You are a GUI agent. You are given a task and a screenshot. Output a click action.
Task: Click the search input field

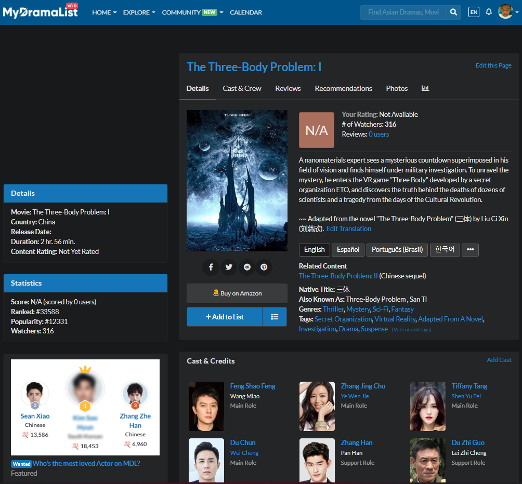(x=403, y=12)
